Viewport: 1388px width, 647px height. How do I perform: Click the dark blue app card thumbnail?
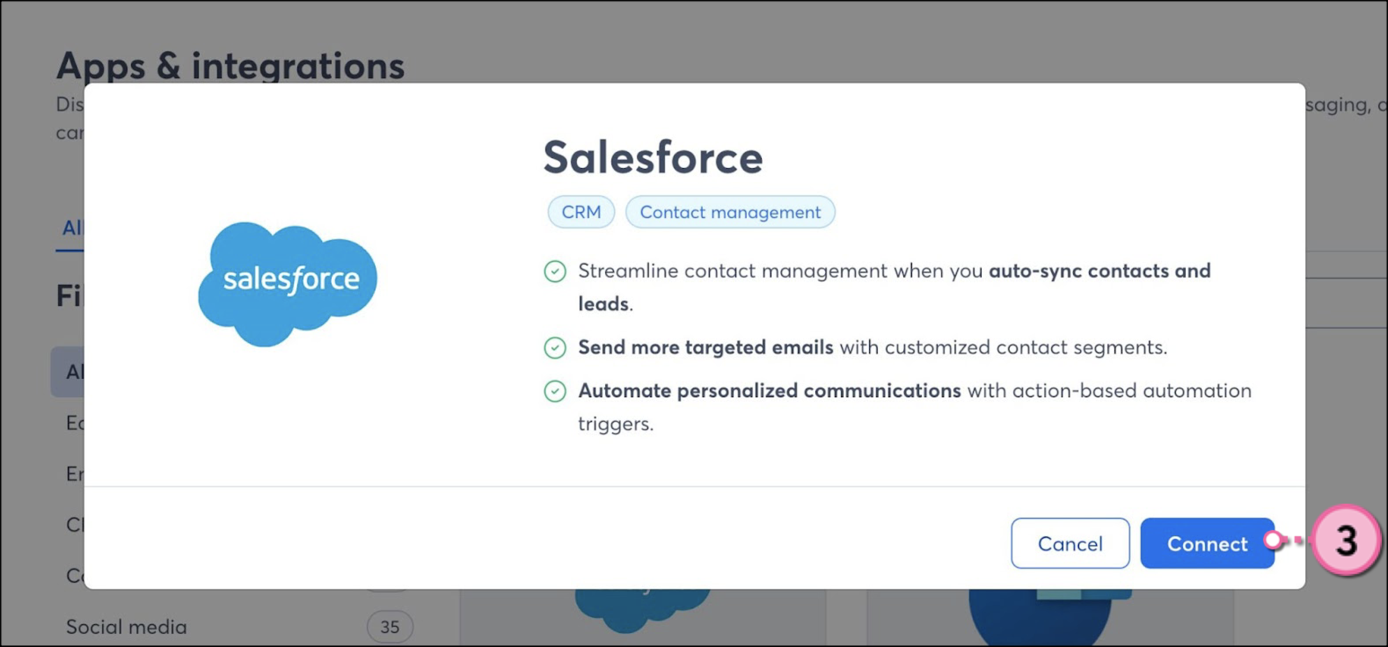(x=1040, y=618)
